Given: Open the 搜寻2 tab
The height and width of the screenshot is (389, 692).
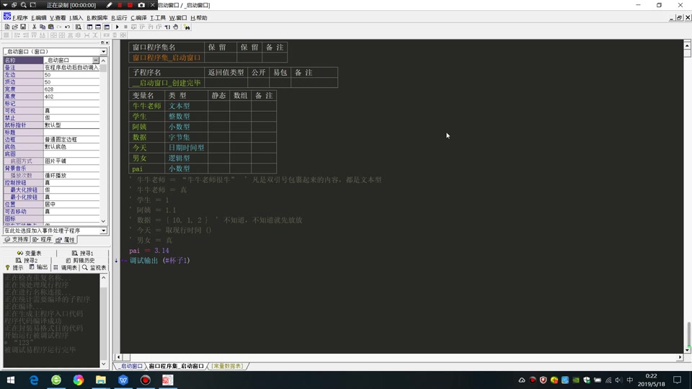Looking at the screenshot, I should 27,260.
